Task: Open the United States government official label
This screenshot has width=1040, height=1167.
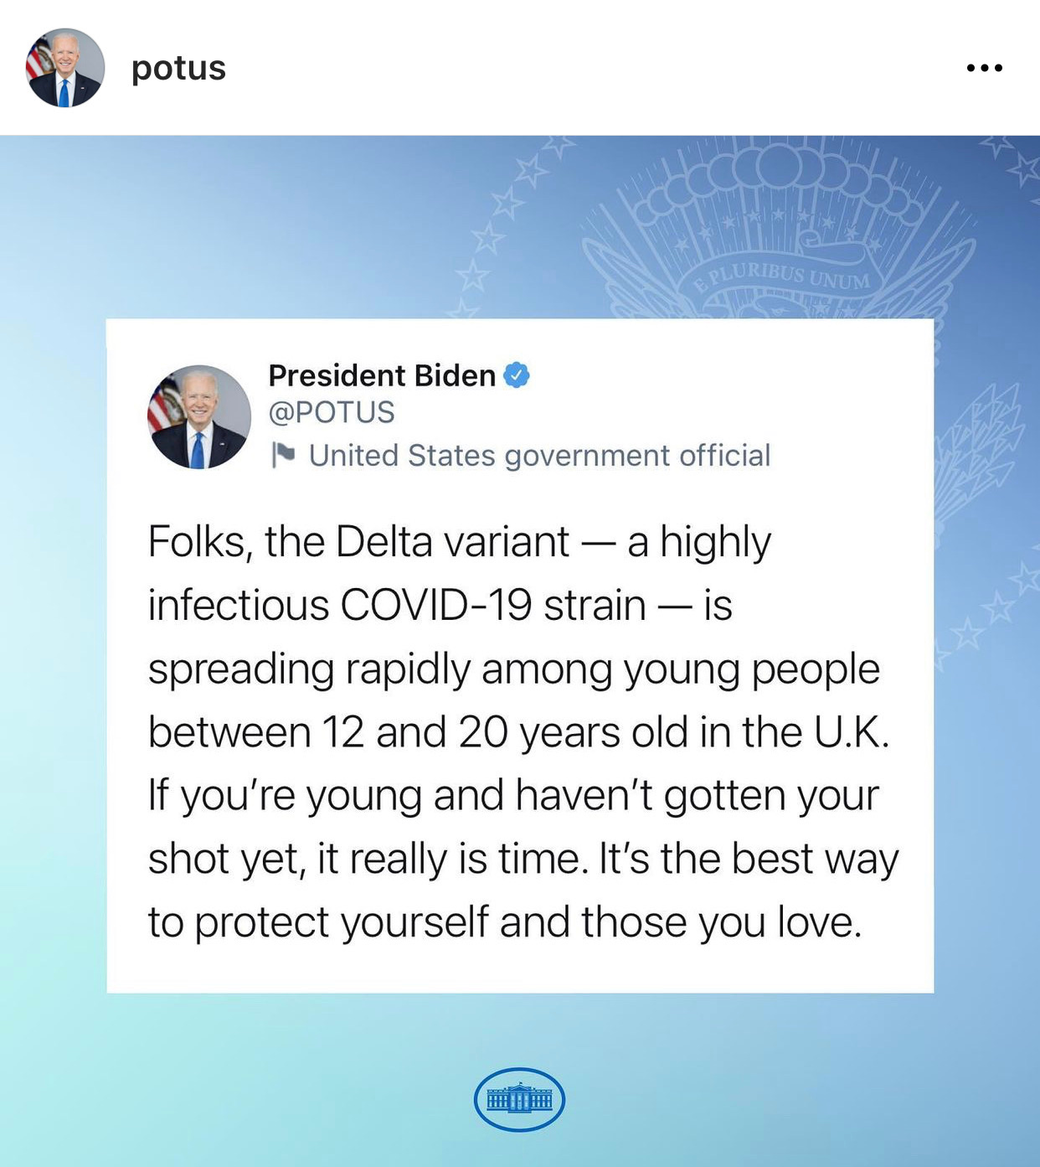Action: click(x=539, y=455)
